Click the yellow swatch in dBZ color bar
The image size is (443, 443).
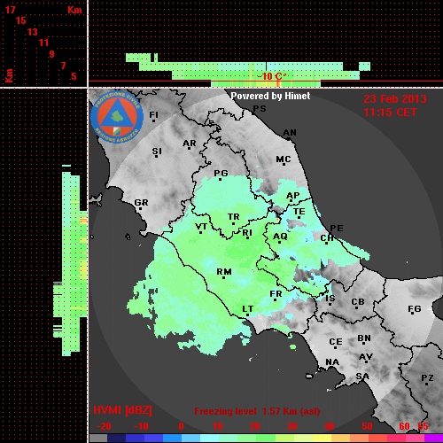pos(322,439)
